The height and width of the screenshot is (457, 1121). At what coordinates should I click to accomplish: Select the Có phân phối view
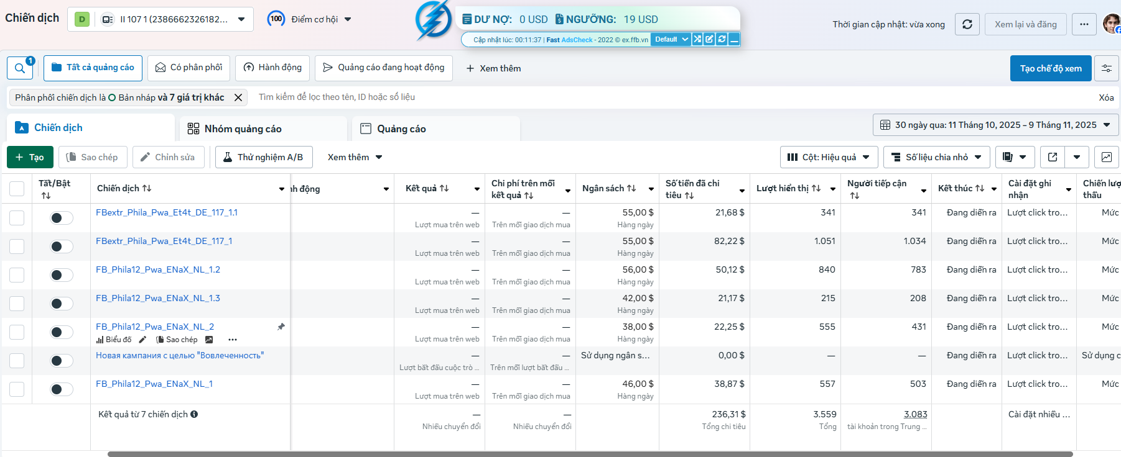(x=188, y=68)
